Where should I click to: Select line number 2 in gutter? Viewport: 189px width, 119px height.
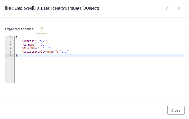pyautogui.click(x=10, y=41)
